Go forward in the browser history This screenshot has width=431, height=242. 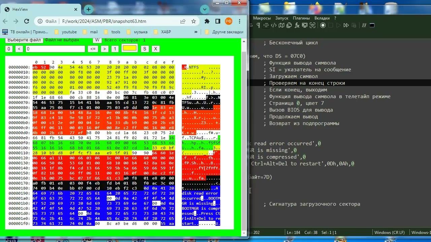[16, 21]
